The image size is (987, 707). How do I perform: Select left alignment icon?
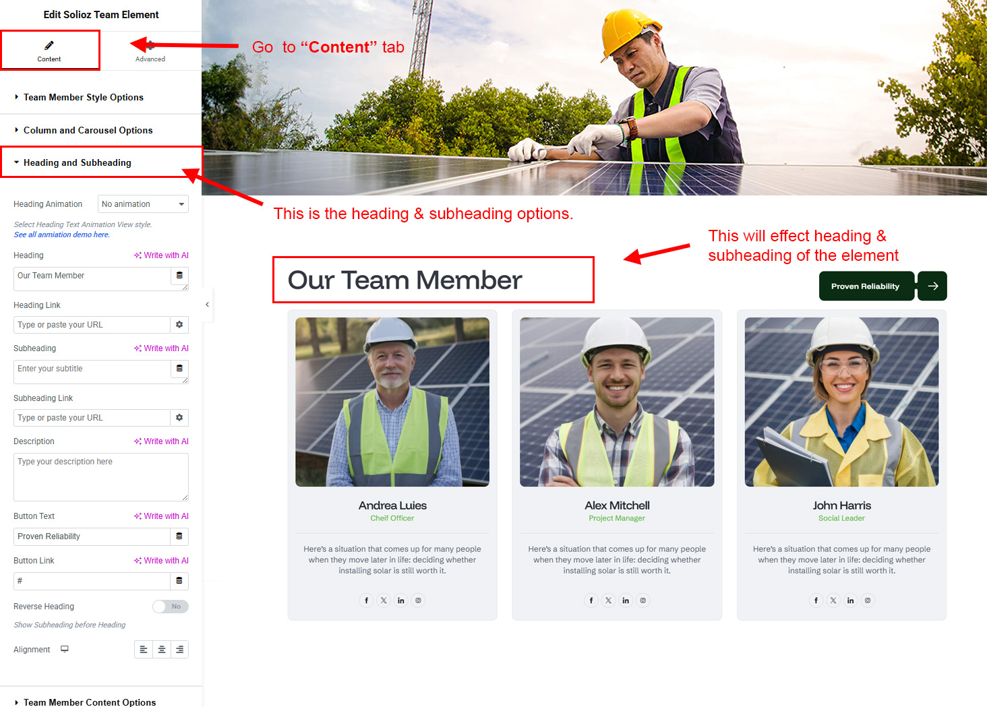(x=144, y=650)
